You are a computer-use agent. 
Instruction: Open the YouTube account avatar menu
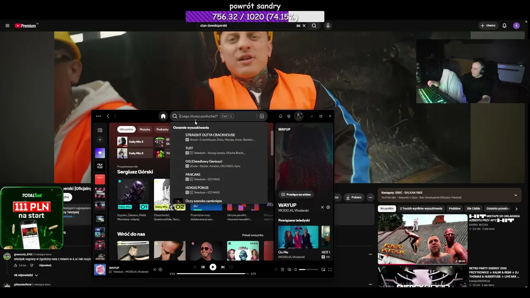coord(516,26)
